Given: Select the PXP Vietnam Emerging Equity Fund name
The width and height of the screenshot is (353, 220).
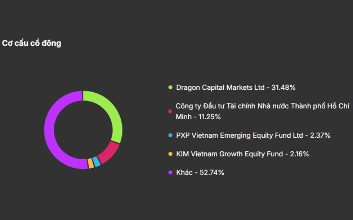Looking at the screenshot, I should tap(239, 136).
